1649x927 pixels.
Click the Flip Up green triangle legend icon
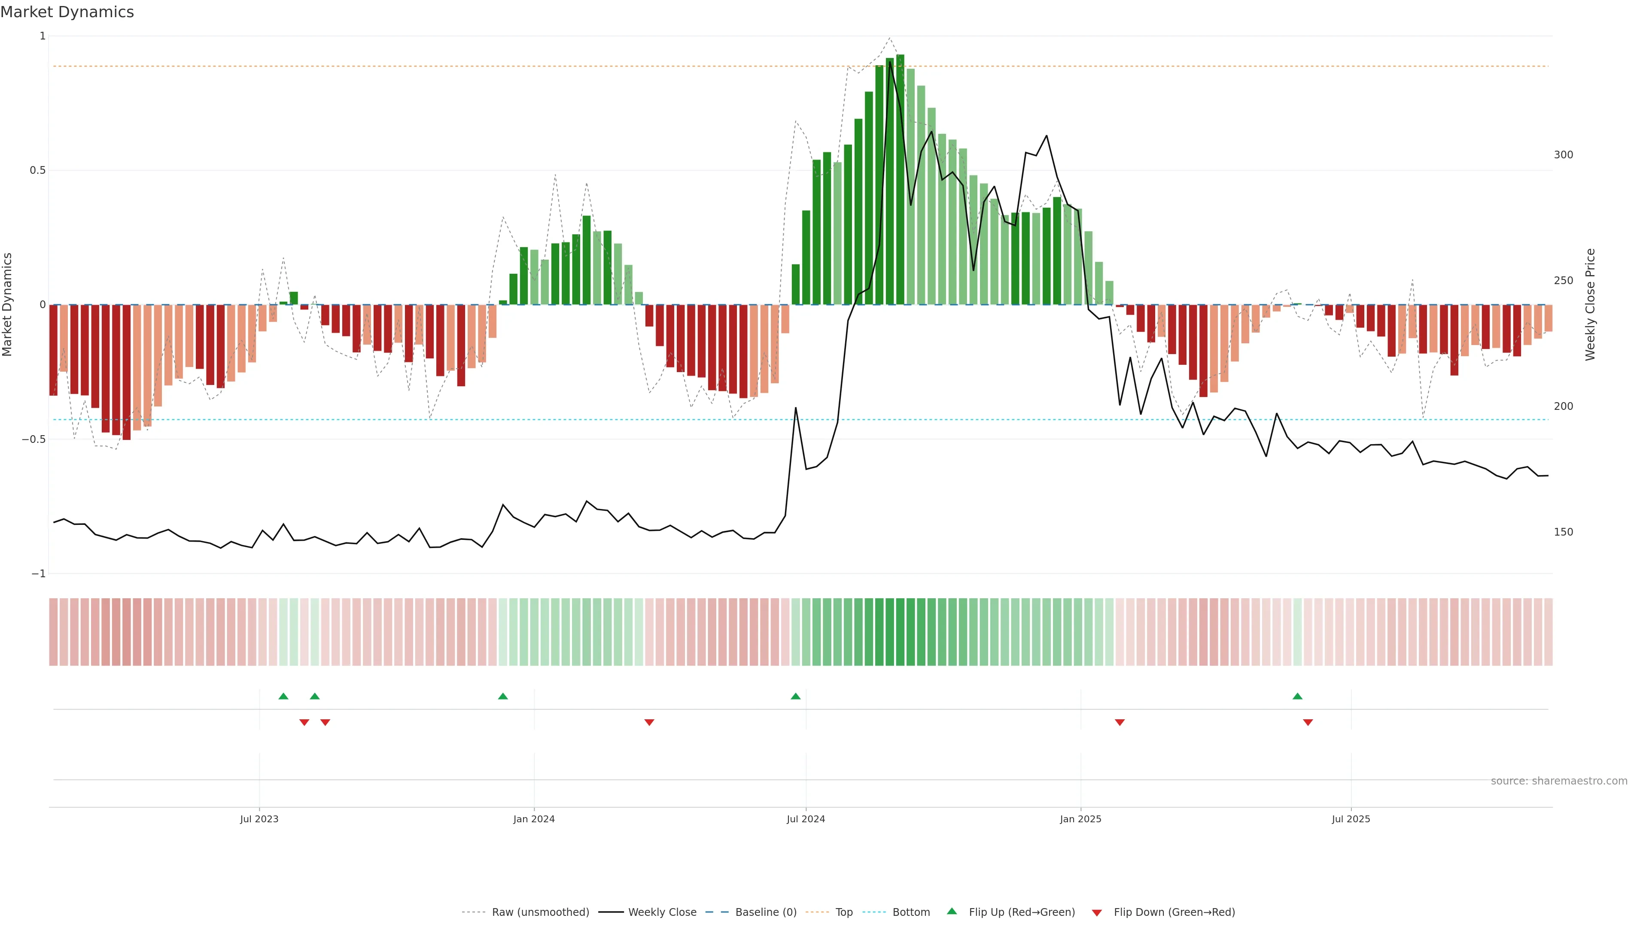point(952,911)
